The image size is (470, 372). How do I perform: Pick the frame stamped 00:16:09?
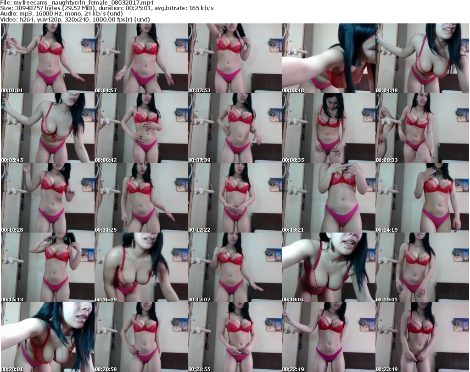click(141, 267)
